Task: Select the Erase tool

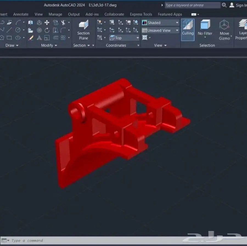Action: click(30, 38)
